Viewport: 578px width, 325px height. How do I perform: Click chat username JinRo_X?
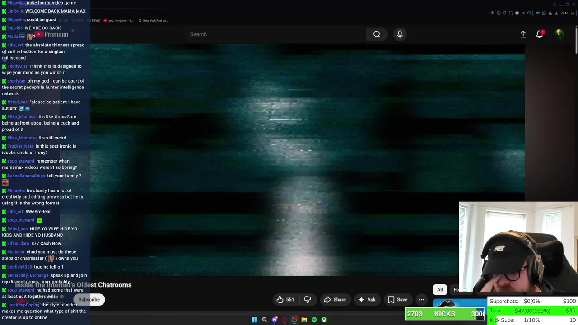pyautogui.click(x=15, y=11)
